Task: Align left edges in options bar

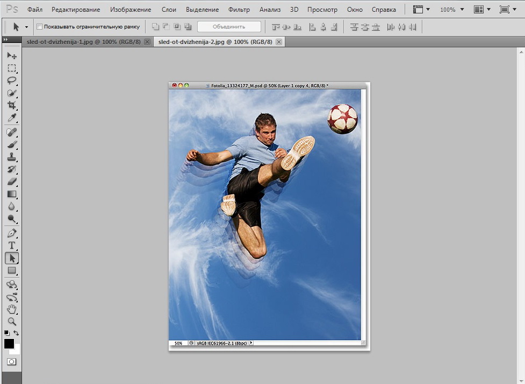Action: point(312,27)
